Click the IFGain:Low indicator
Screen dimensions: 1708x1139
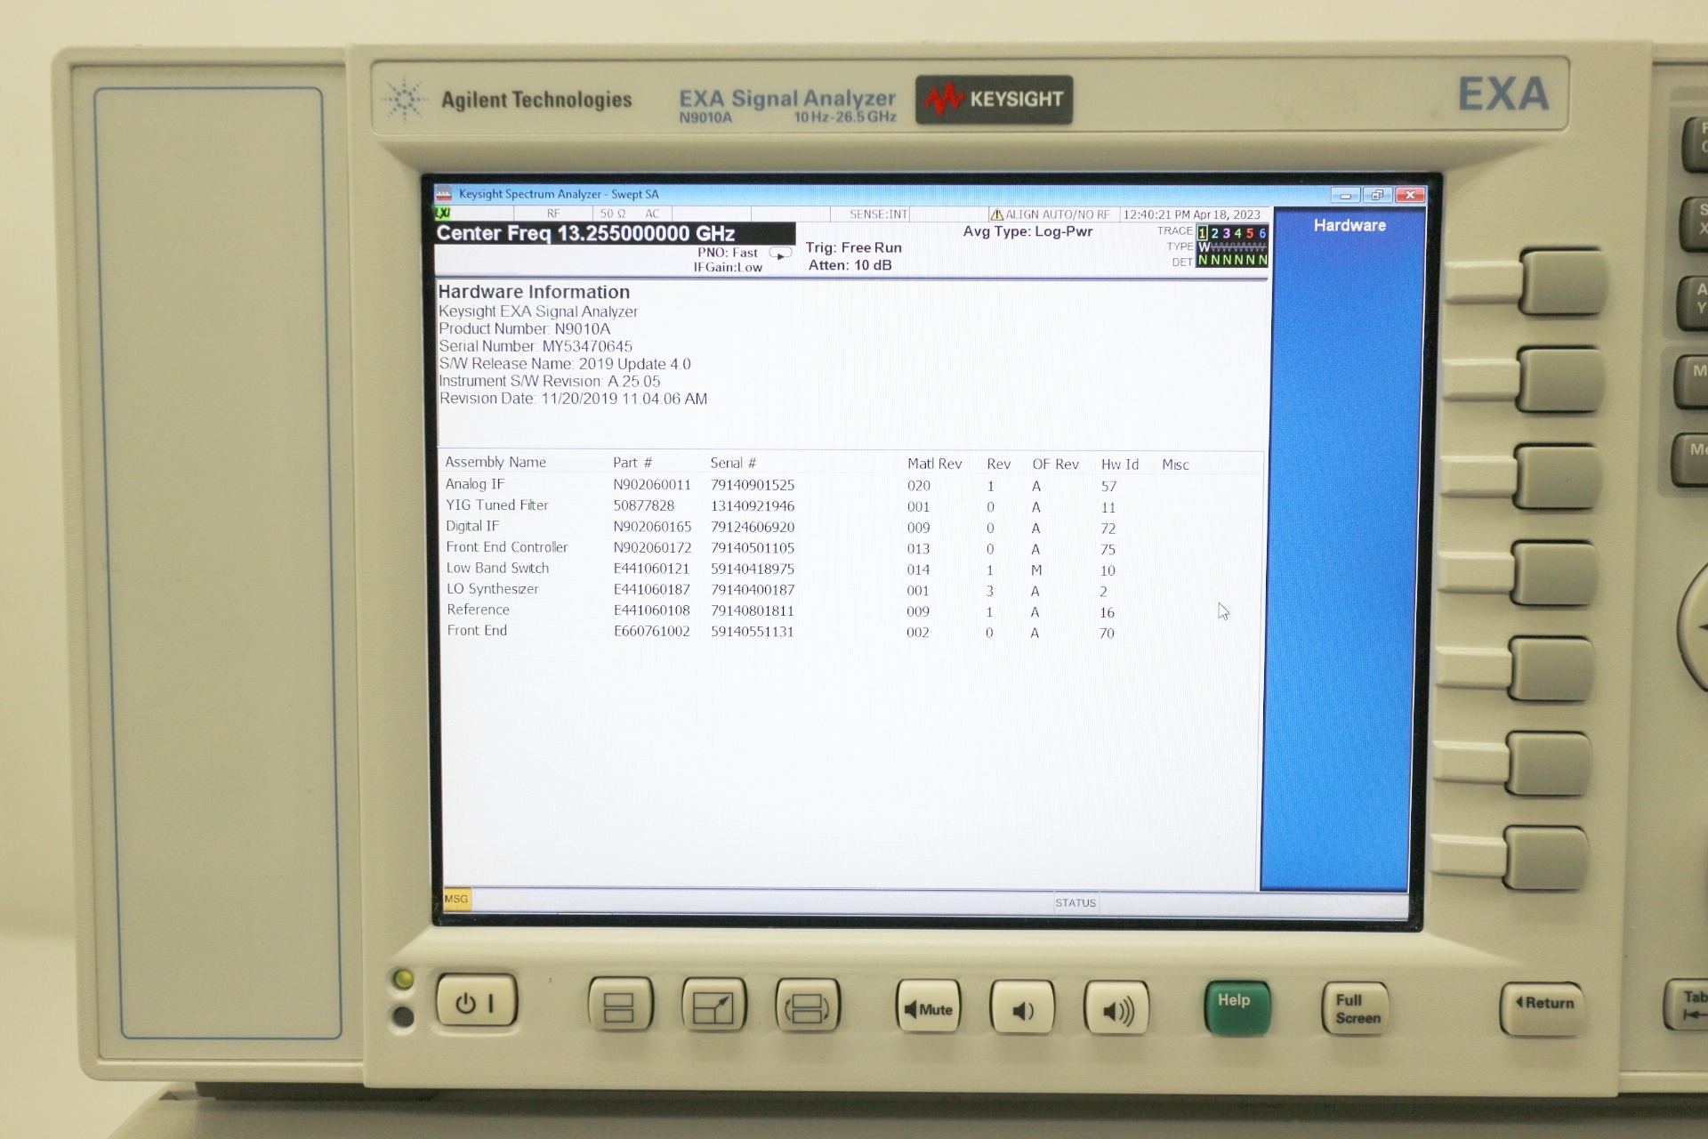(728, 268)
